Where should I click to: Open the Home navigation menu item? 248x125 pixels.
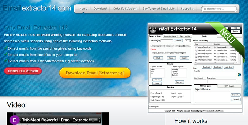coord(83,9)
